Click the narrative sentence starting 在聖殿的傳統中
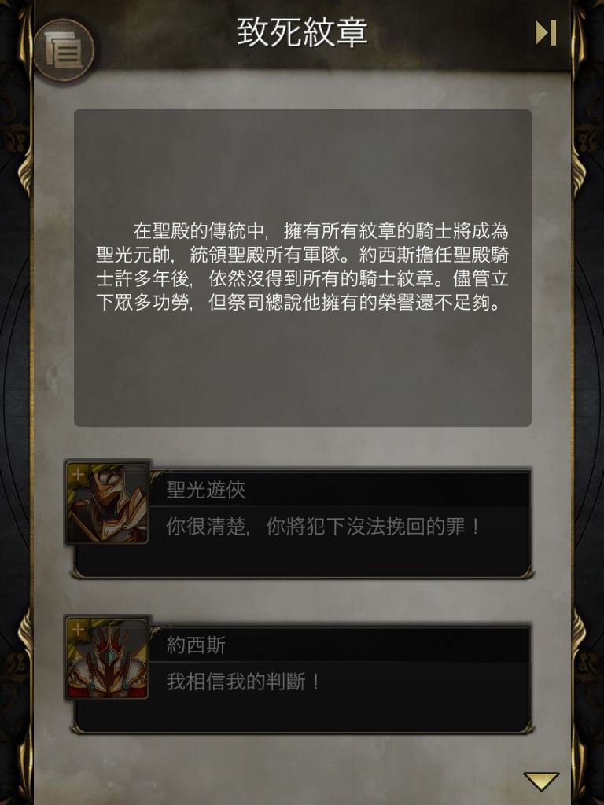 (x=321, y=231)
